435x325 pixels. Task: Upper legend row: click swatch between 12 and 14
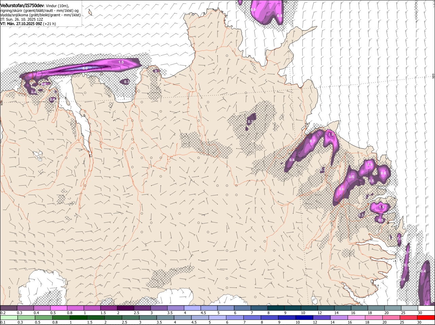point(326,308)
